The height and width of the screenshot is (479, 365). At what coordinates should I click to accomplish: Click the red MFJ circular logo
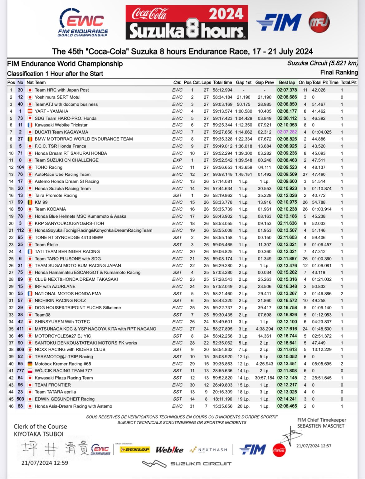(319, 22)
